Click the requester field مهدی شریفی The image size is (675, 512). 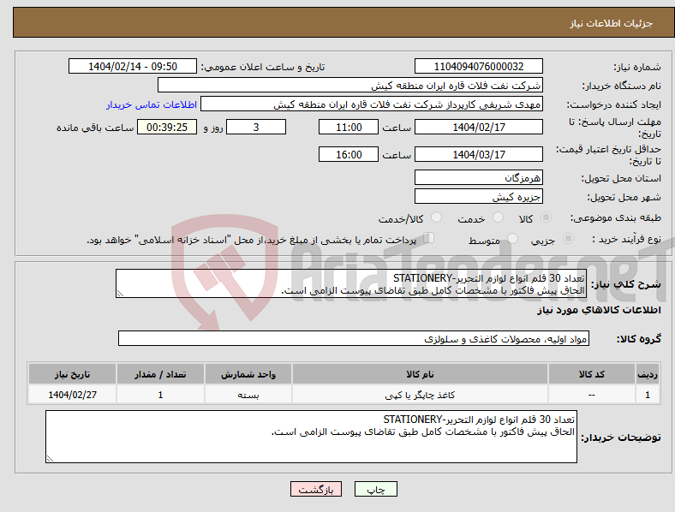pos(372,104)
